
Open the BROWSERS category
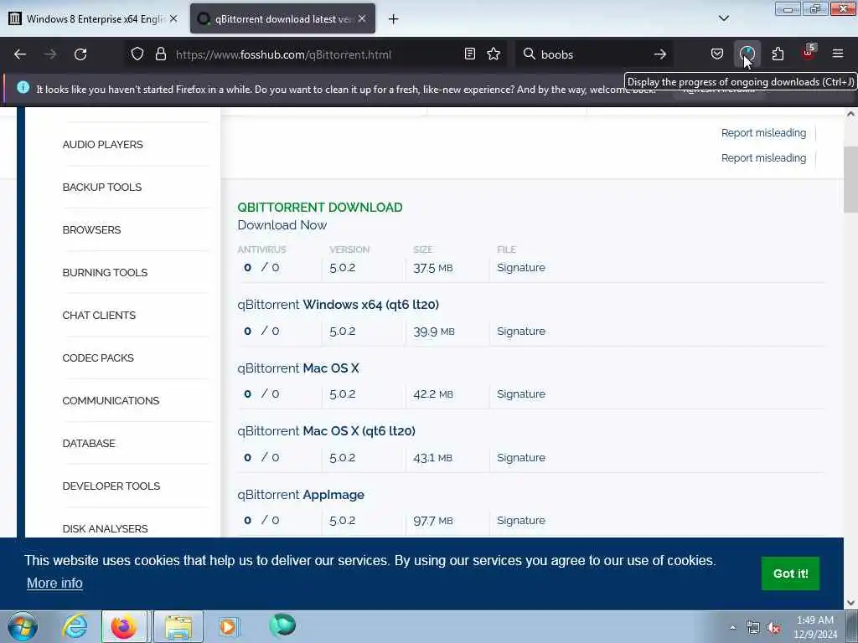pyautogui.click(x=91, y=229)
